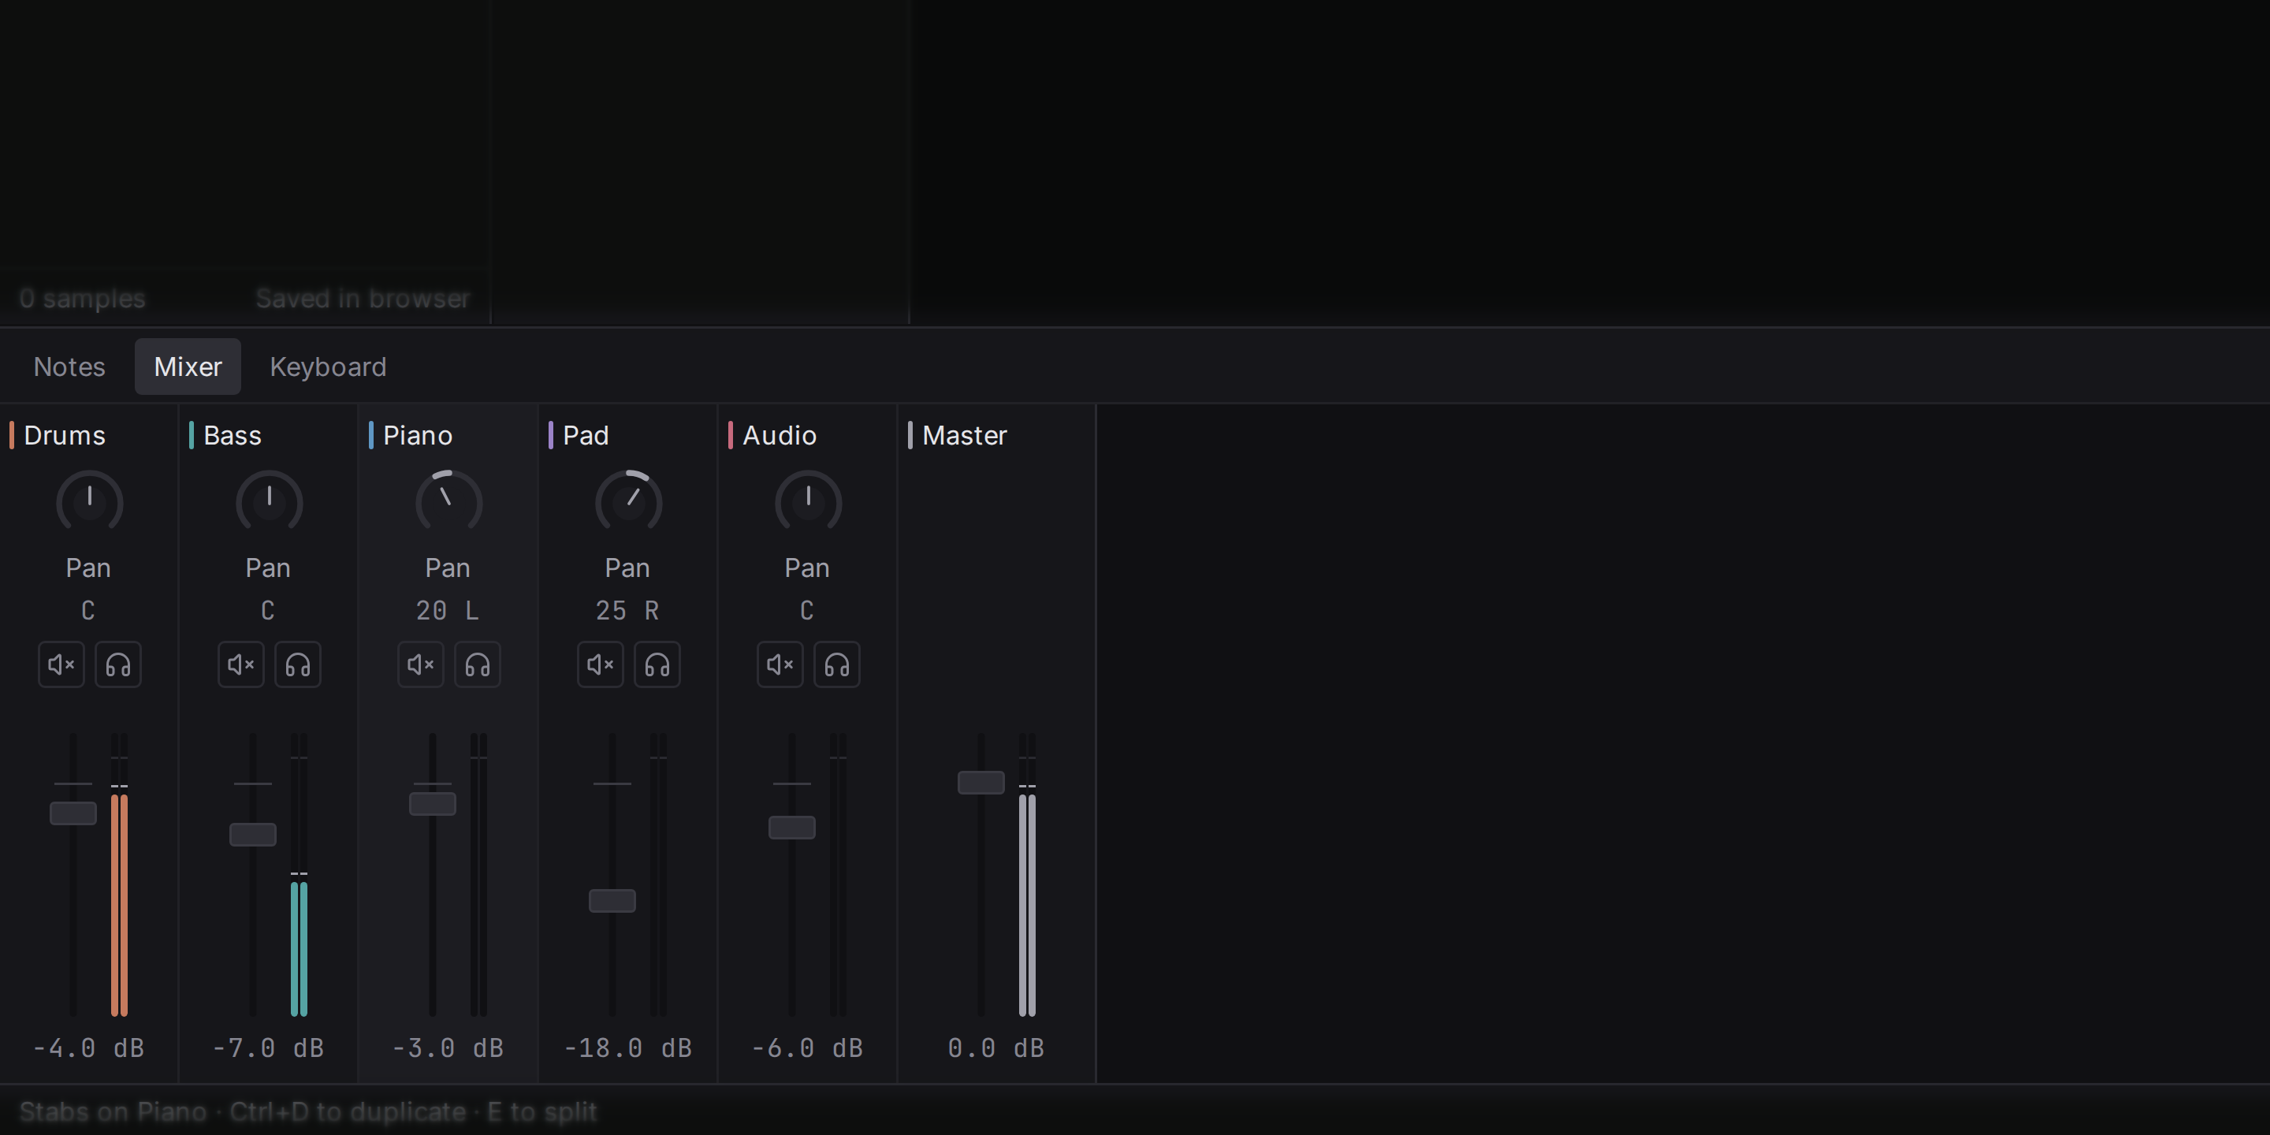Click the -6.0 dB Audio level value
The height and width of the screenshot is (1135, 2270).
808,1048
